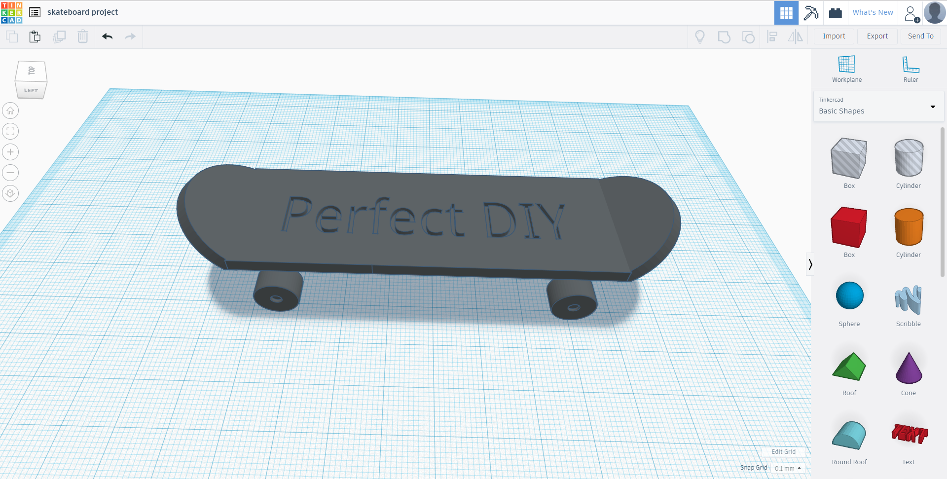The height and width of the screenshot is (479, 947).
Task: Click the Delete trash icon
Action: 83,37
